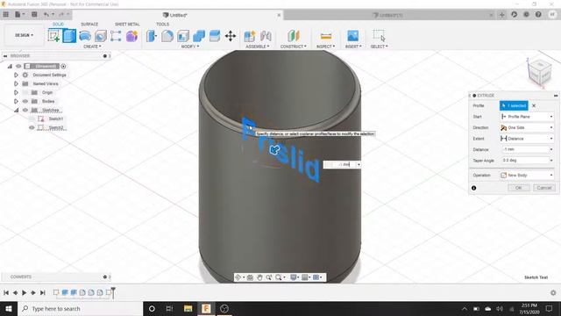This screenshot has width=561, height=316.
Task: Click the Construct plane icon
Action: tap(293, 36)
